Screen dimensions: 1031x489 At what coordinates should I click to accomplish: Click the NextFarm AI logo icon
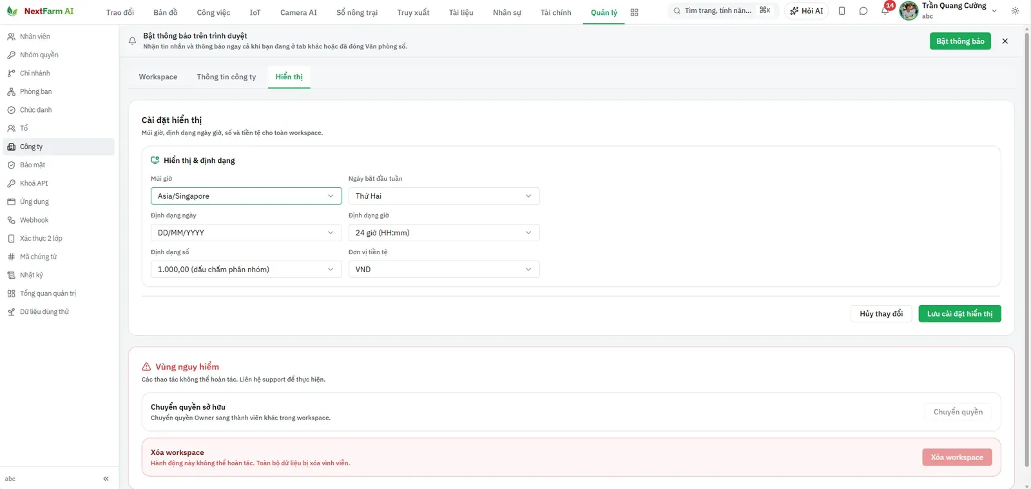point(12,11)
